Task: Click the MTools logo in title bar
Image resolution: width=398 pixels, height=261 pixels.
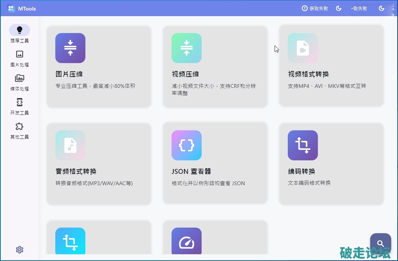Action: (x=11, y=8)
